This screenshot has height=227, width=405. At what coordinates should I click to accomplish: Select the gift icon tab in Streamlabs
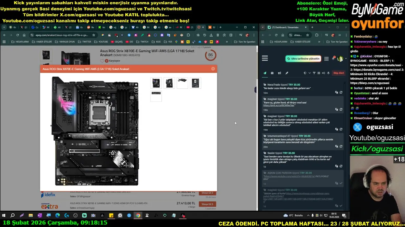[x=272, y=73]
